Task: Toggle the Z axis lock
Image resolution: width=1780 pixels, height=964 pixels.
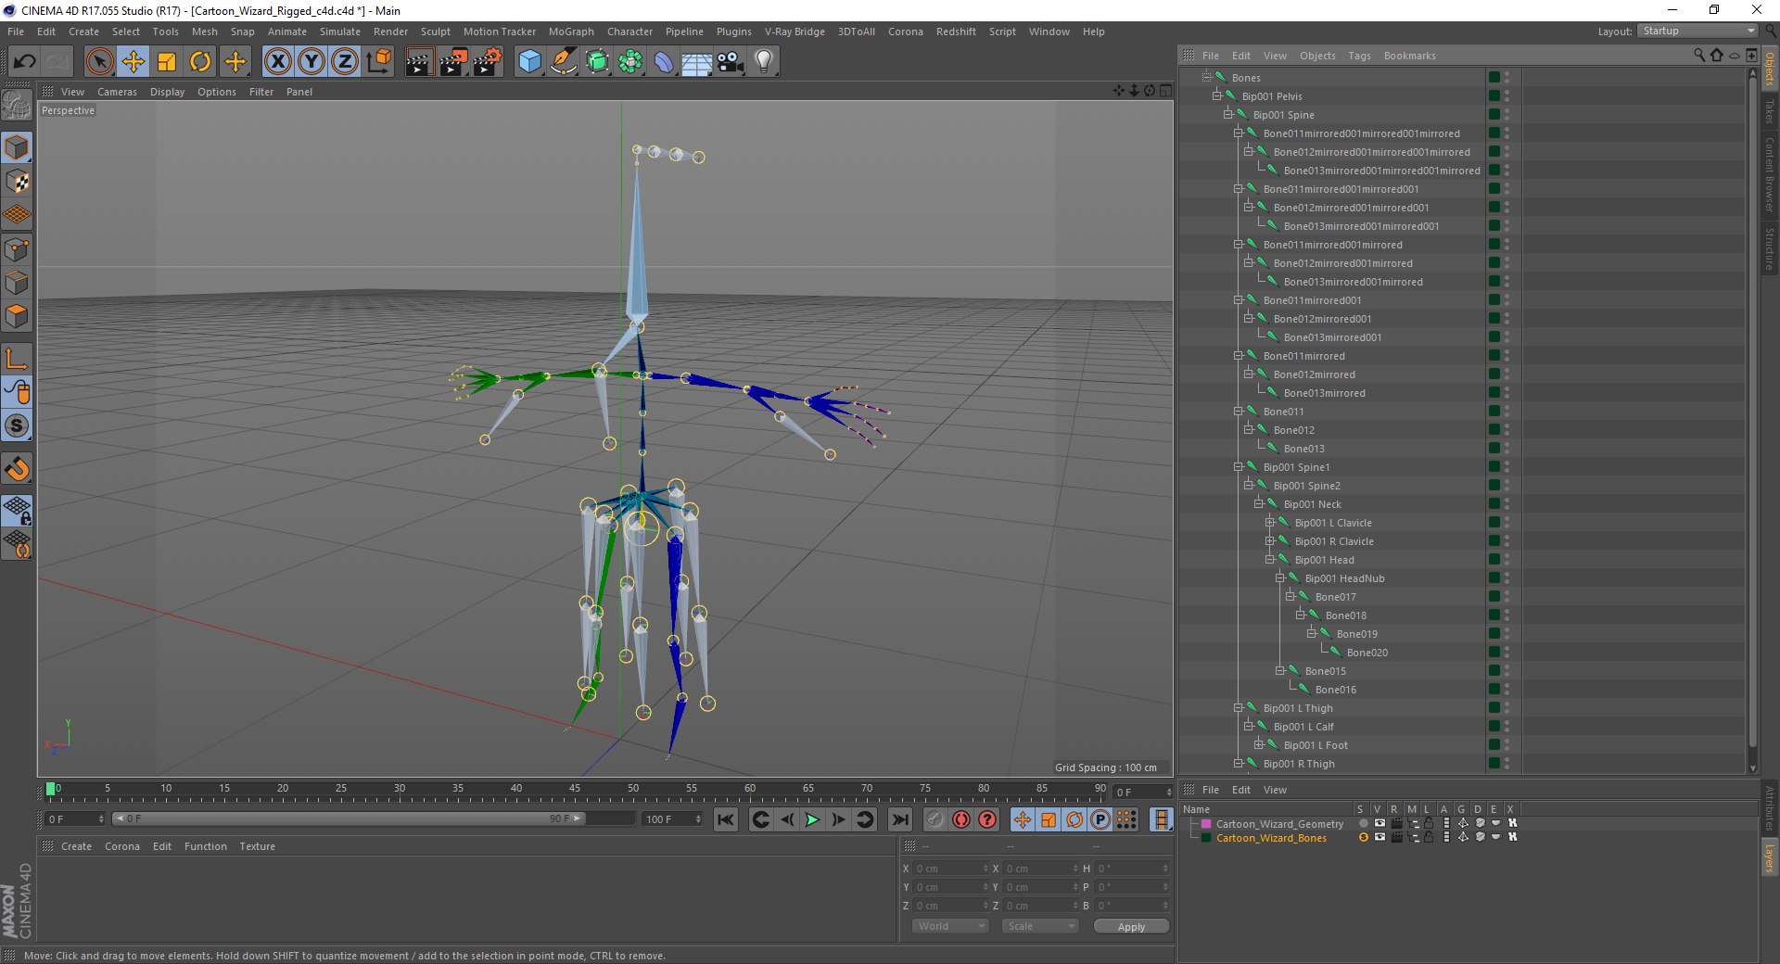Action: coord(345,62)
